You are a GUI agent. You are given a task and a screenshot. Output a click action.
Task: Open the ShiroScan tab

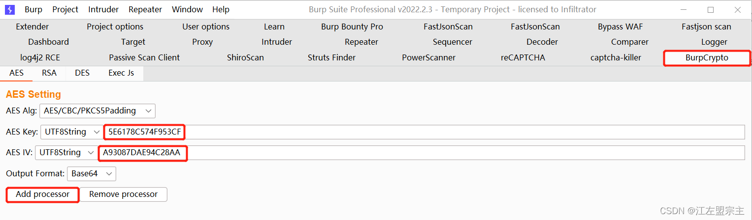(245, 58)
